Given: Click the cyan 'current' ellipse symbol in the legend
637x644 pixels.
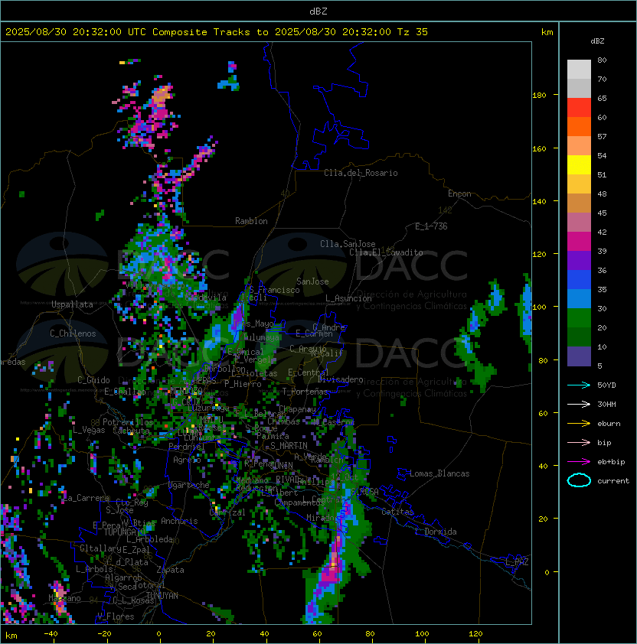Looking at the screenshot, I should (579, 480).
